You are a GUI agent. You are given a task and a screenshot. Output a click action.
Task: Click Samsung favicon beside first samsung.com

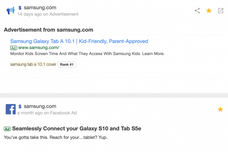coord(20,8)
